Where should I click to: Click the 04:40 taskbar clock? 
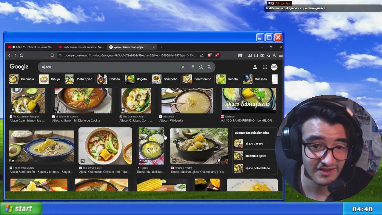click(362, 209)
